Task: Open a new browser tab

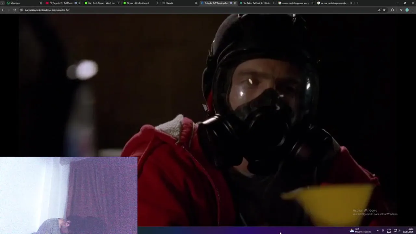Action: pyautogui.click(x=357, y=3)
